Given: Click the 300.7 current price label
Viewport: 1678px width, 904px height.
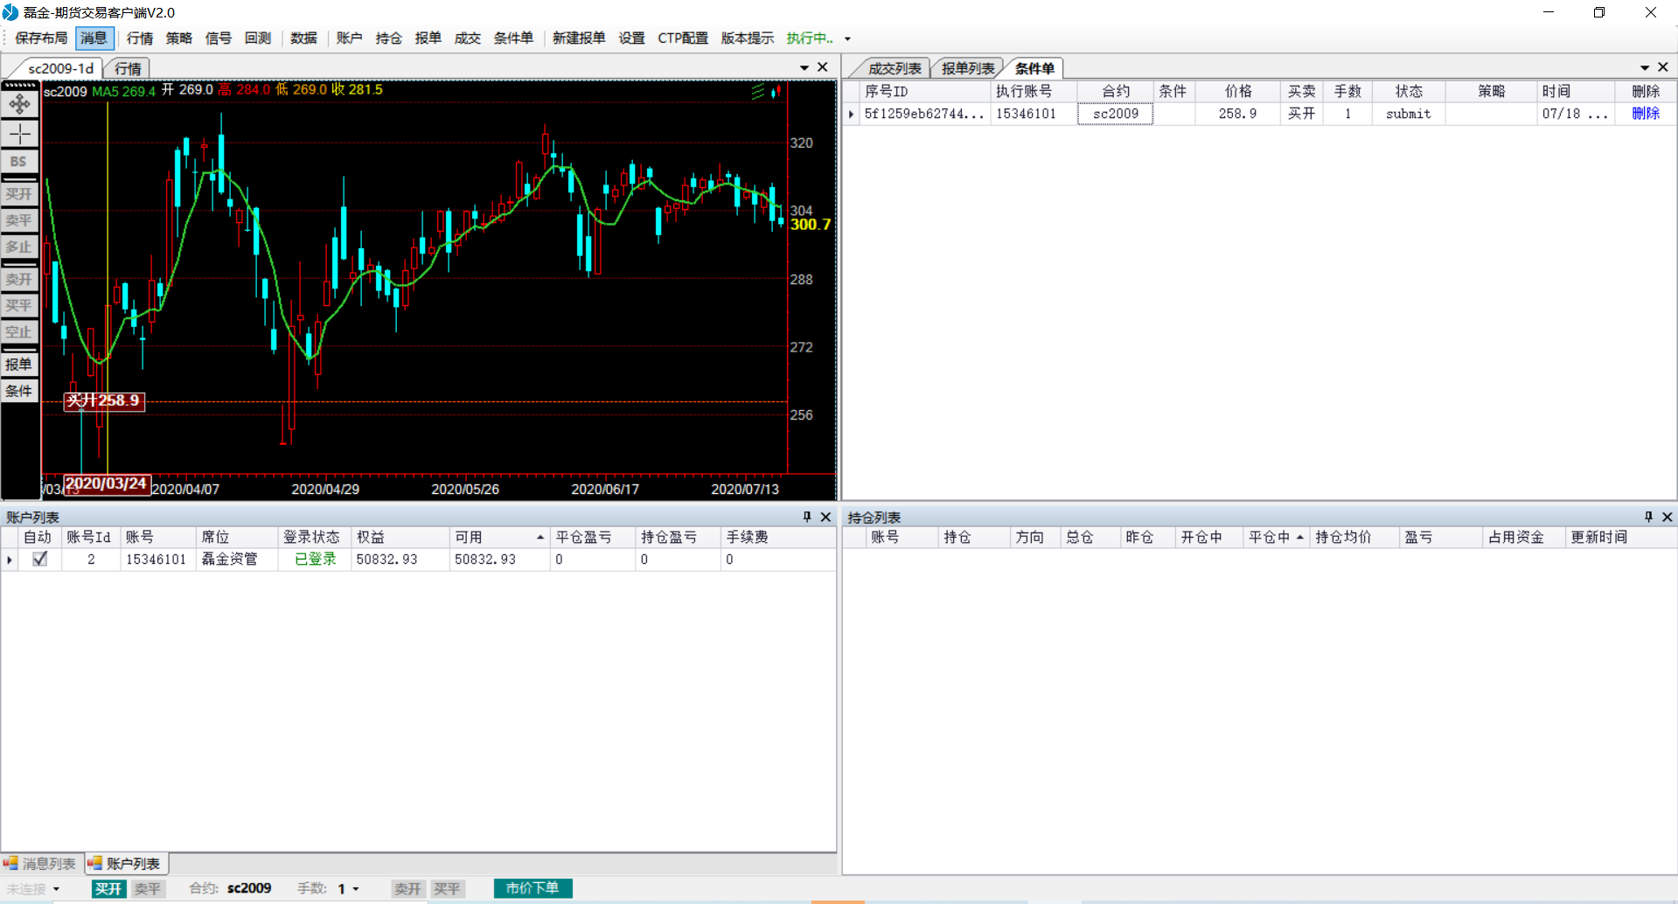Looking at the screenshot, I should 810,225.
